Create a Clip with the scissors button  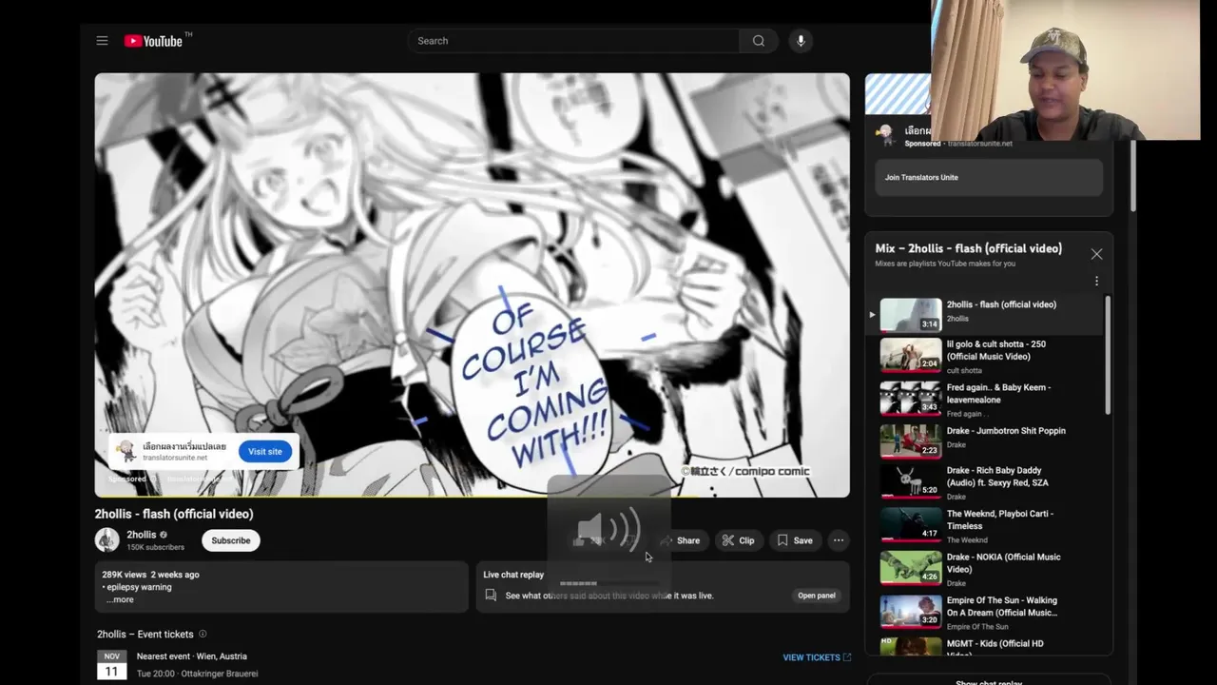click(x=738, y=540)
